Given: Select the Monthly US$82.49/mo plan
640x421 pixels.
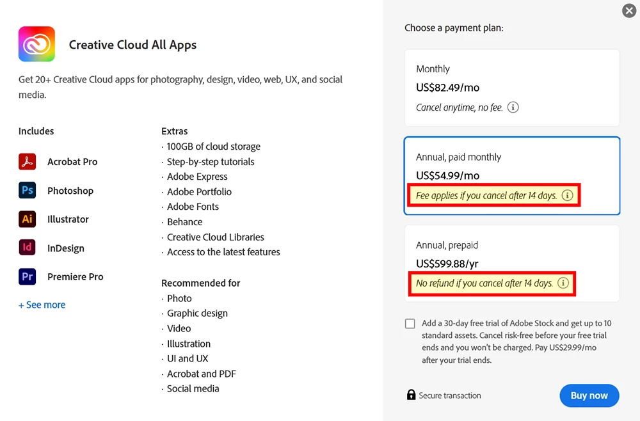Looking at the screenshot, I should (x=512, y=88).
